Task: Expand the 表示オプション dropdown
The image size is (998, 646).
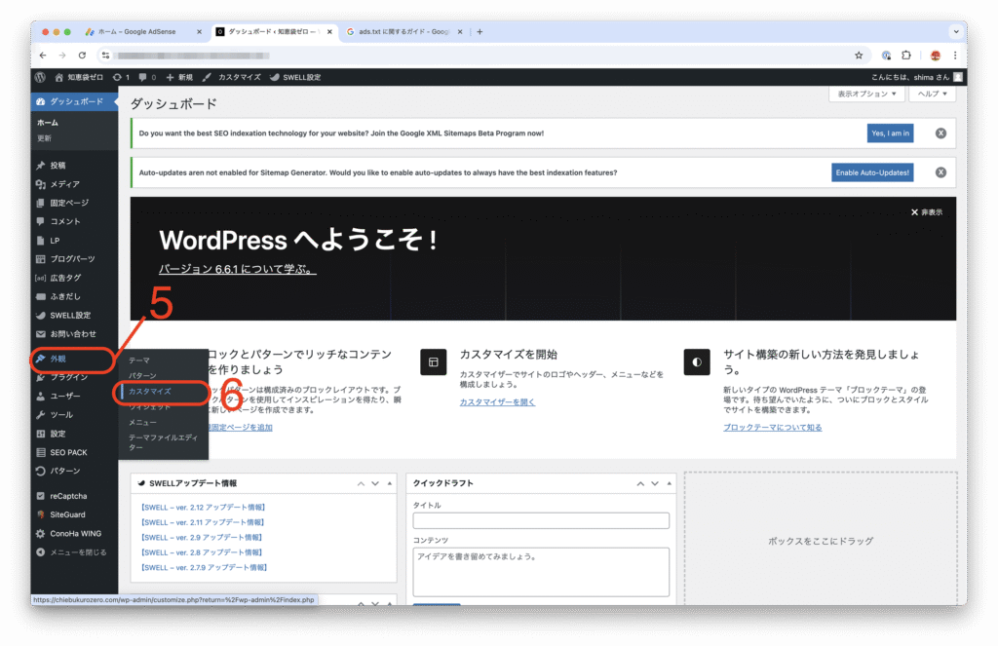Action: 866,94
